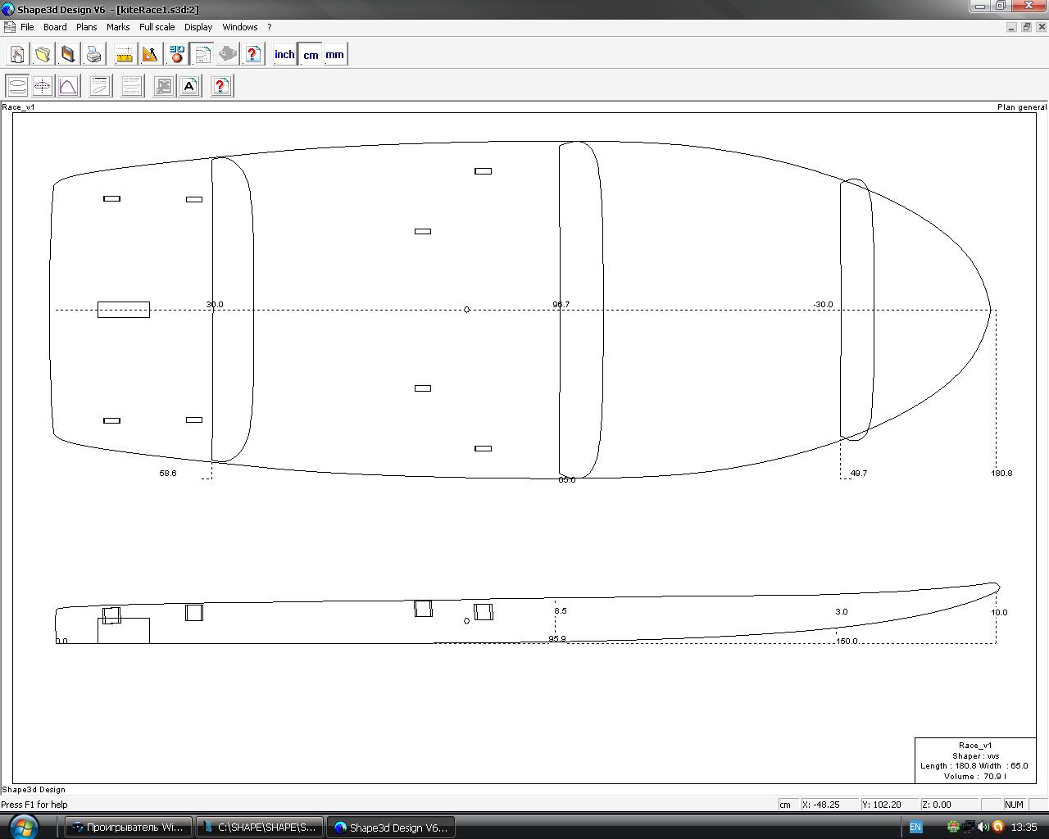Open the Plans menu
The width and height of the screenshot is (1049, 839).
(87, 27)
